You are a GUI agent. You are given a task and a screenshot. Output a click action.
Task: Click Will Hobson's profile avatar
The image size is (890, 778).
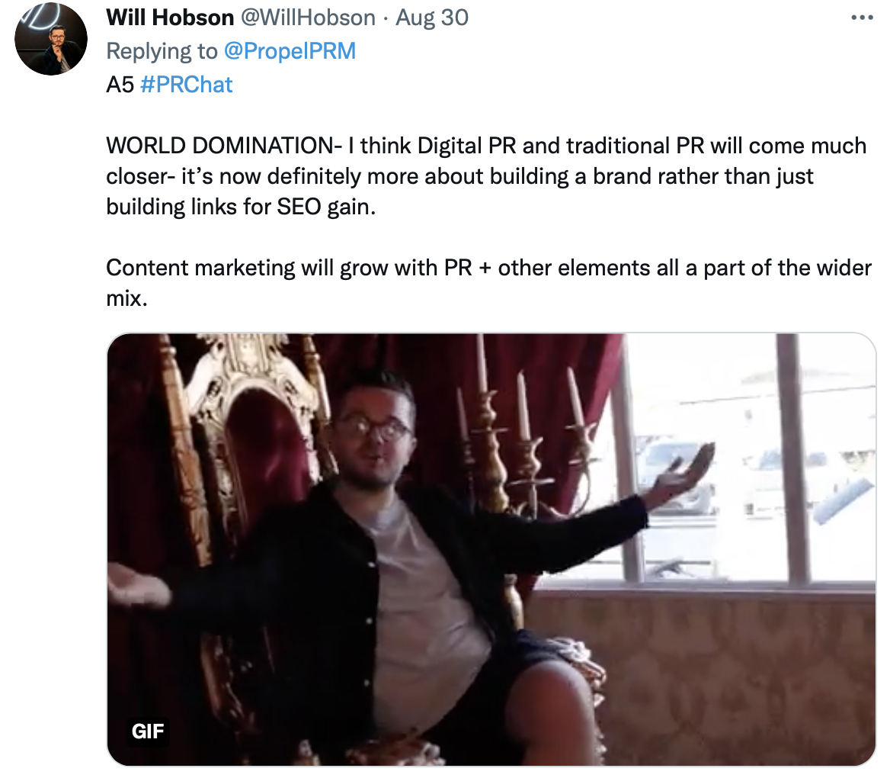(x=51, y=39)
